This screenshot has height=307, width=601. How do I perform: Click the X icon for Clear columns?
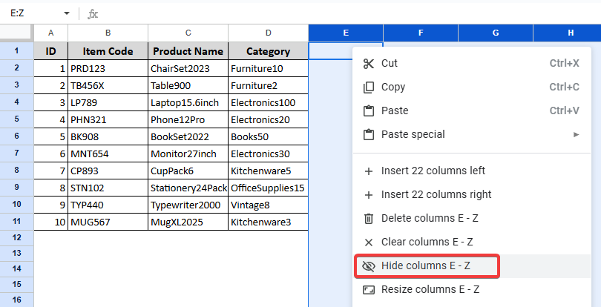(368, 242)
